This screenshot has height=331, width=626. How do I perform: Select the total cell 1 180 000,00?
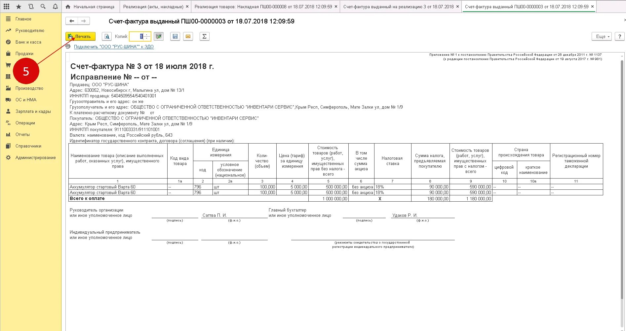pos(471,199)
